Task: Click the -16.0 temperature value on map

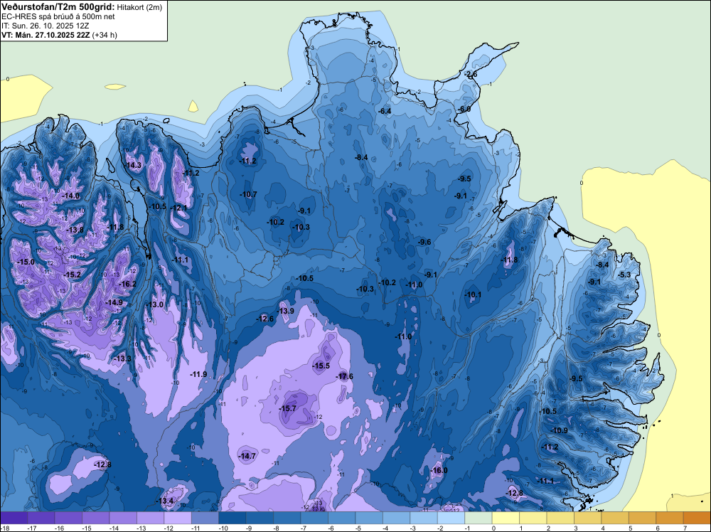Action: pyautogui.click(x=439, y=470)
